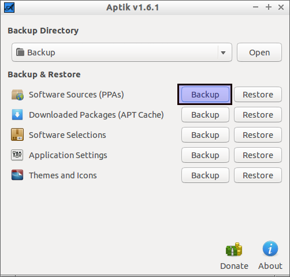Backup Software Selections
Image resolution: width=290 pixels, height=277 pixels.
pyautogui.click(x=205, y=135)
